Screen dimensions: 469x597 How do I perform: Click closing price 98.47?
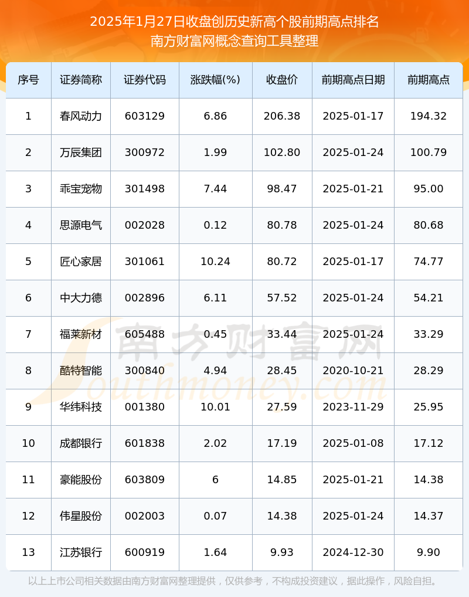tap(282, 189)
